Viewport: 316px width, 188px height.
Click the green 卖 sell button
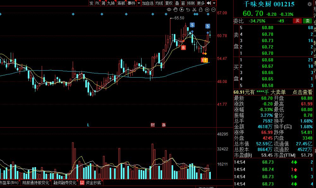point(307,21)
